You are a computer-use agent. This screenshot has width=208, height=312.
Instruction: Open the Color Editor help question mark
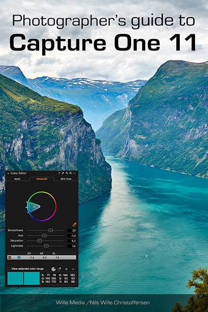(59, 173)
